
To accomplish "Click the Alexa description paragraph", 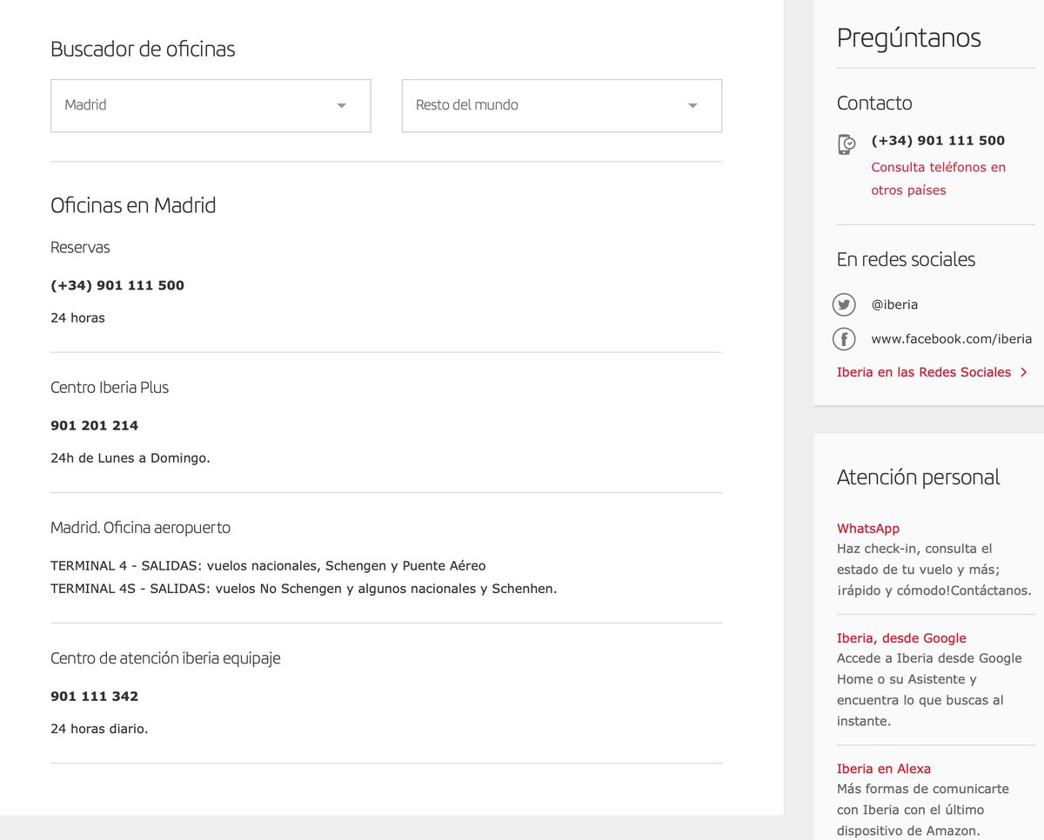I will pos(923,810).
